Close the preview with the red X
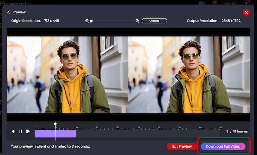Screen dimensions: 257x155 246,12
